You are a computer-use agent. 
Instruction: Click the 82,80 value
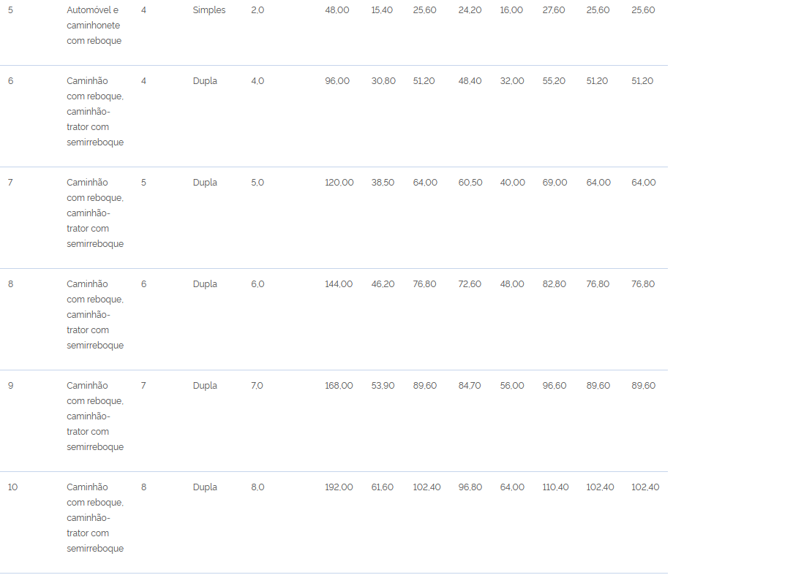[554, 284]
